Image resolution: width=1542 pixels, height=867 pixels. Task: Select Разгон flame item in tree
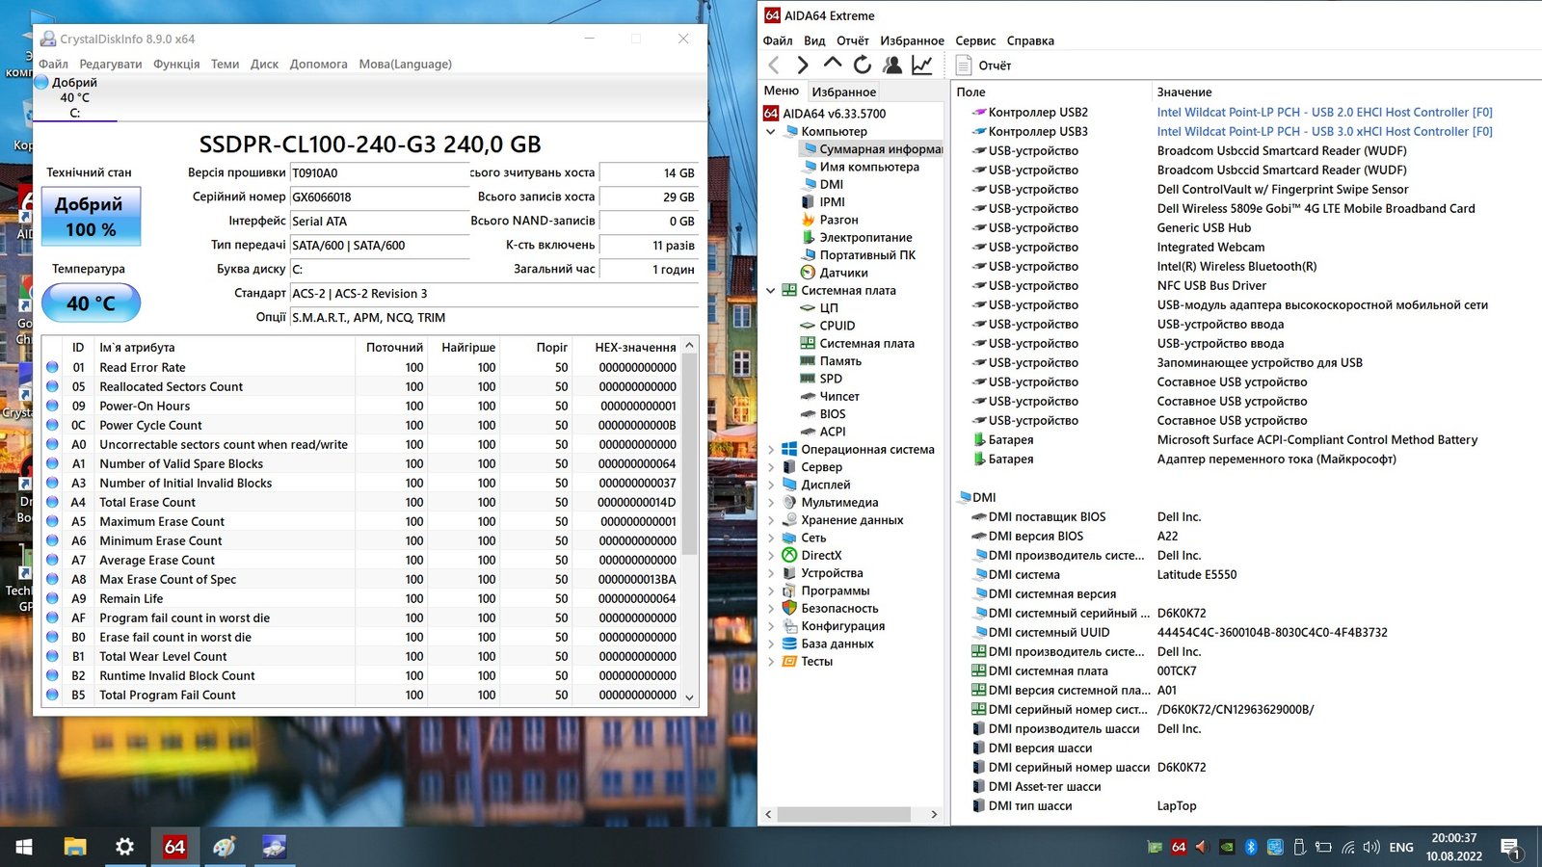coord(838,220)
